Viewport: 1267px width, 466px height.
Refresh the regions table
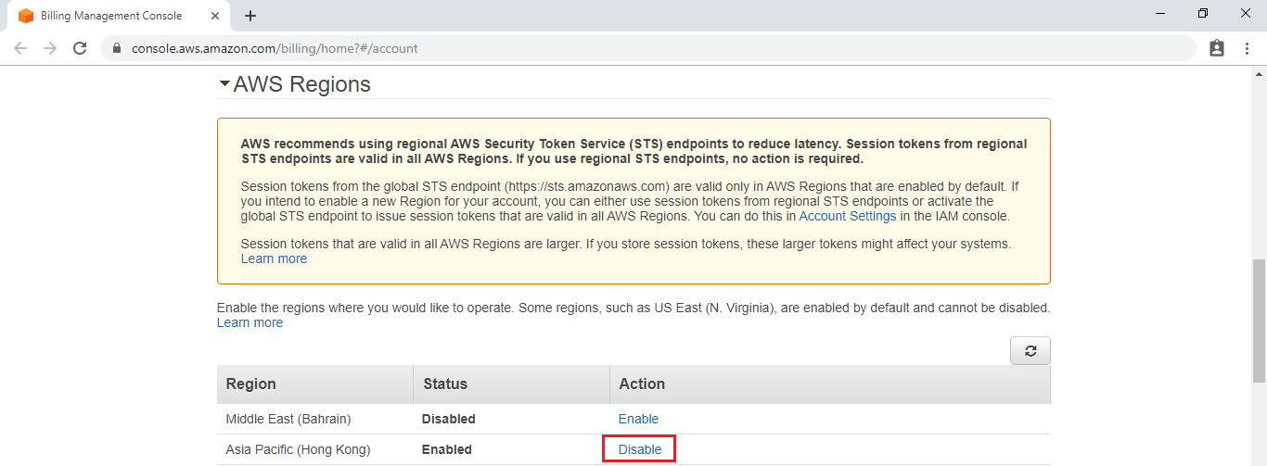1030,351
